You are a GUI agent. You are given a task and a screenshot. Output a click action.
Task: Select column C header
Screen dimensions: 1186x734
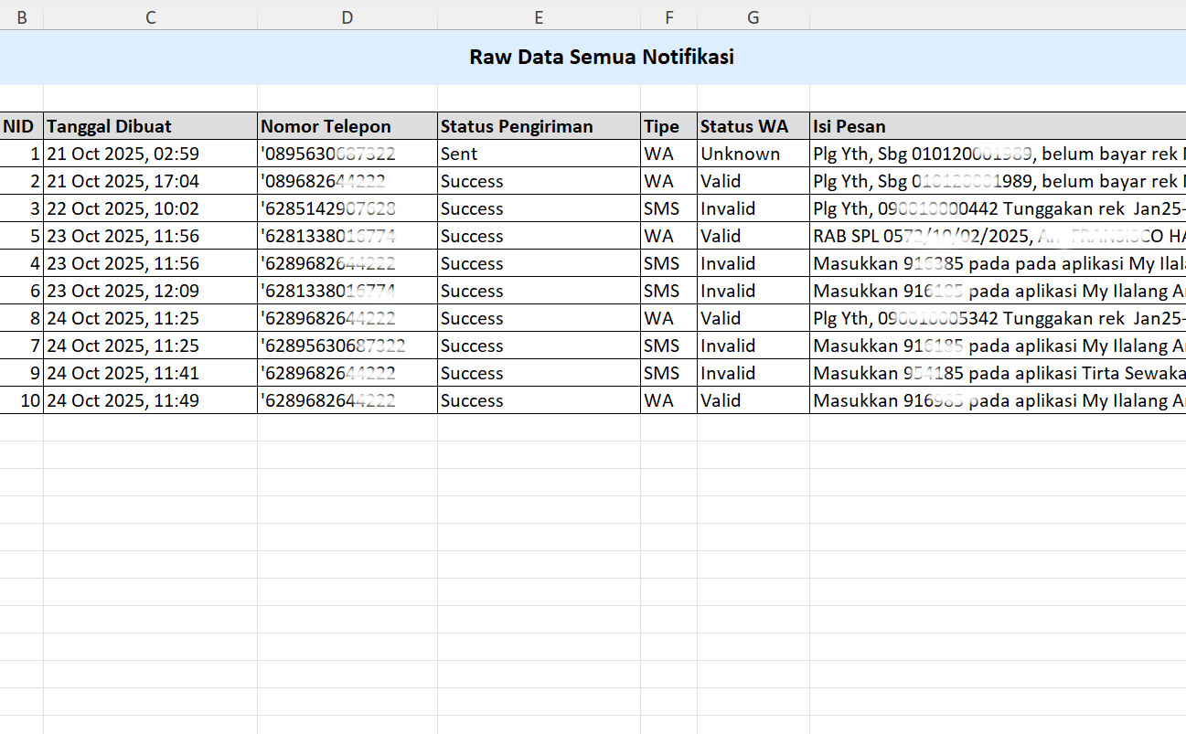[x=150, y=17]
